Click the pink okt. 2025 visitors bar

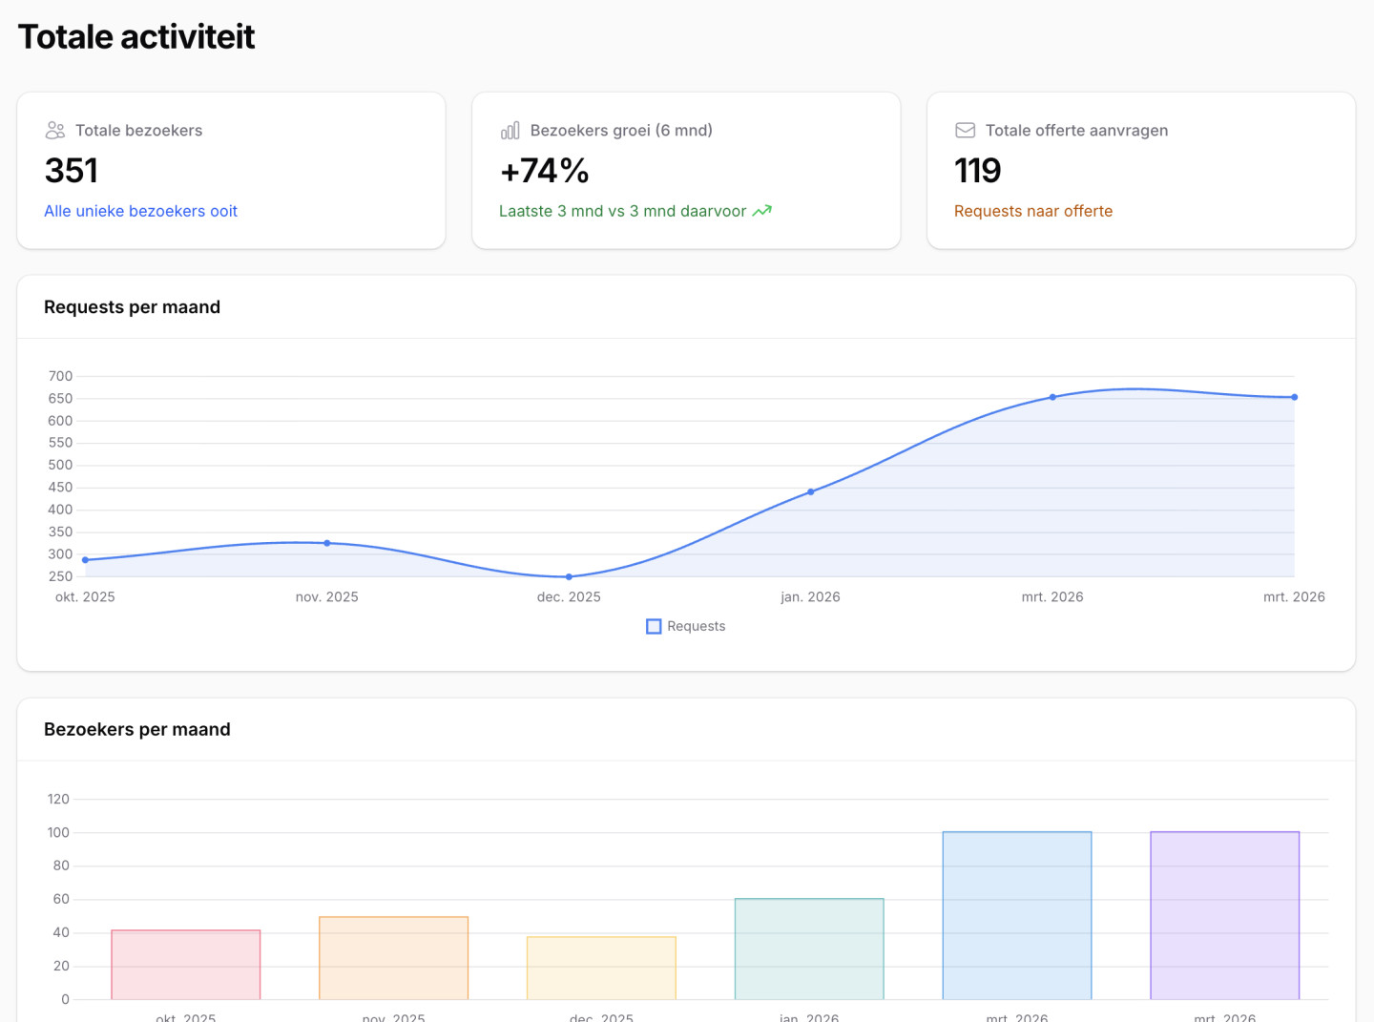186,964
